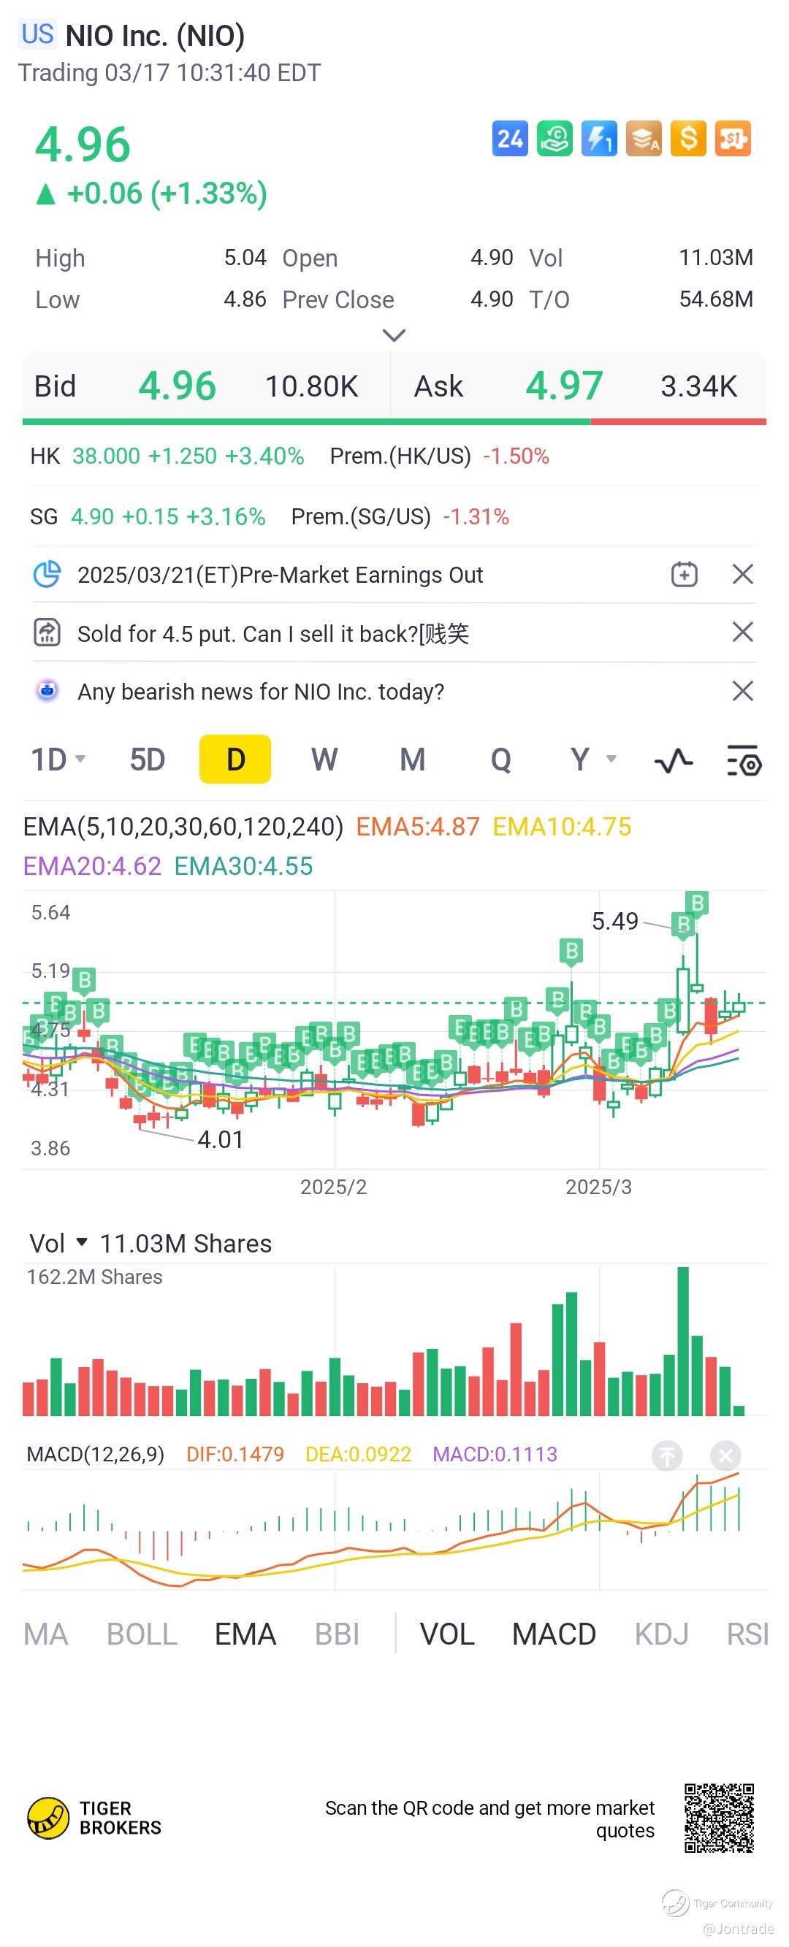This screenshot has height=1947, width=789.
Task: Open the community post icon
Action: tap(47, 632)
